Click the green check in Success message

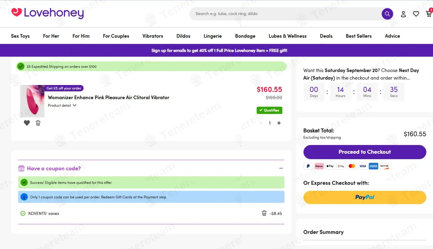pos(24,182)
